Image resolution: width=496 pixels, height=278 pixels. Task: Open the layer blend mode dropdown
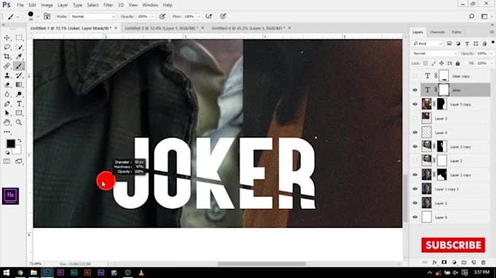[435, 54]
